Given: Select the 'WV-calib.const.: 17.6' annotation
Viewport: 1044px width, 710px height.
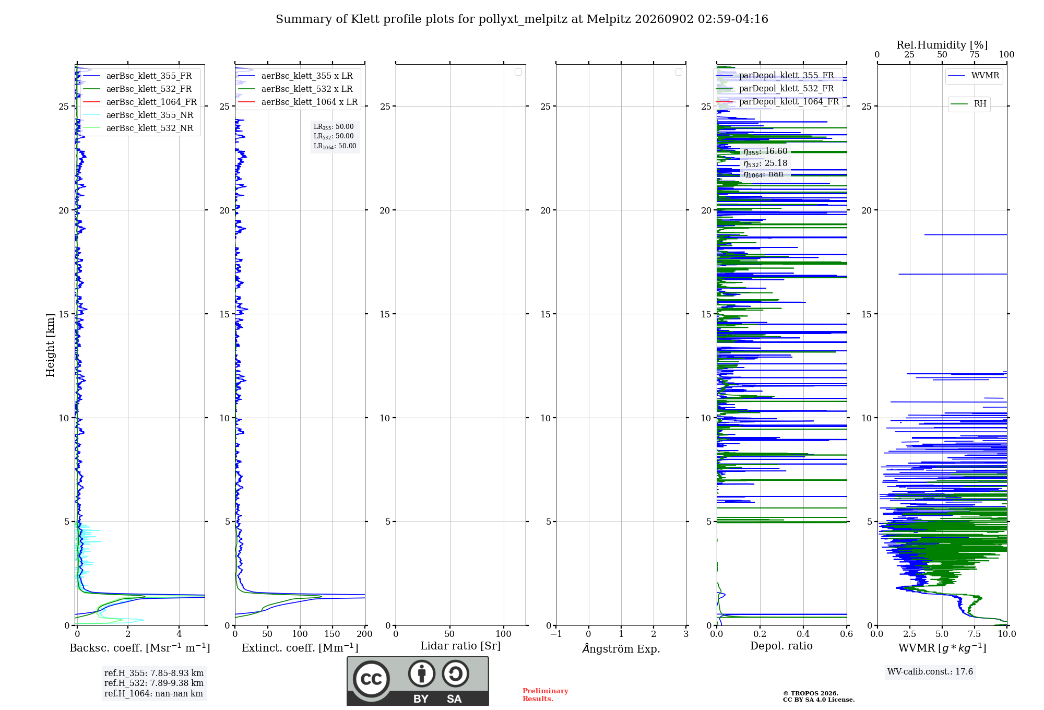Looking at the screenshot, I should click(x=930, y=672).
